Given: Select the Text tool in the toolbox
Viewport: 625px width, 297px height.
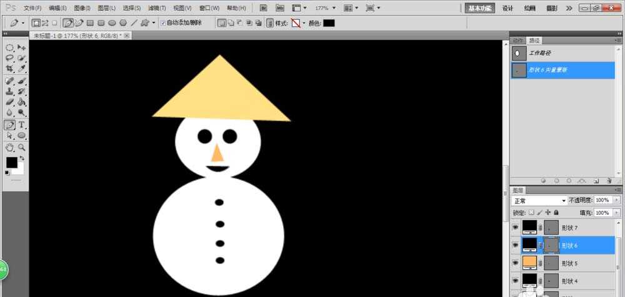Looking at the screenshot, I should [x=22, y=124].
